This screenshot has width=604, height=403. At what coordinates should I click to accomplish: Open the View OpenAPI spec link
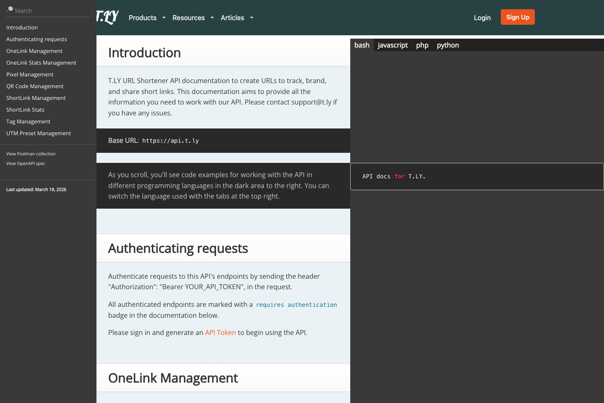[26, 163]
